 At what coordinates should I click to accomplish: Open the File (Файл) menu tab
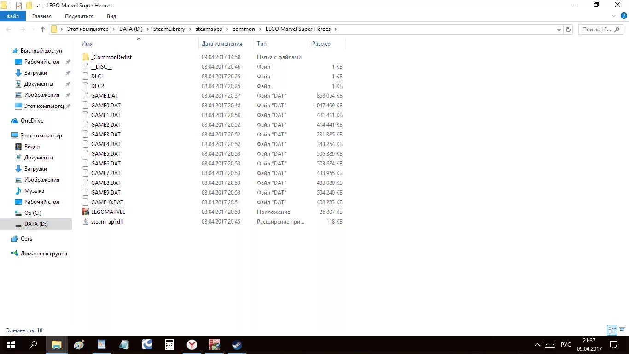(12, 16)
